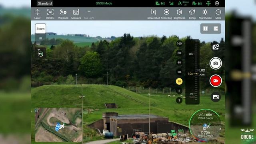This screenshot has height=144, width=256.
Task: Start screen Recording from the toolbar
Action: (x=166, y=14)
